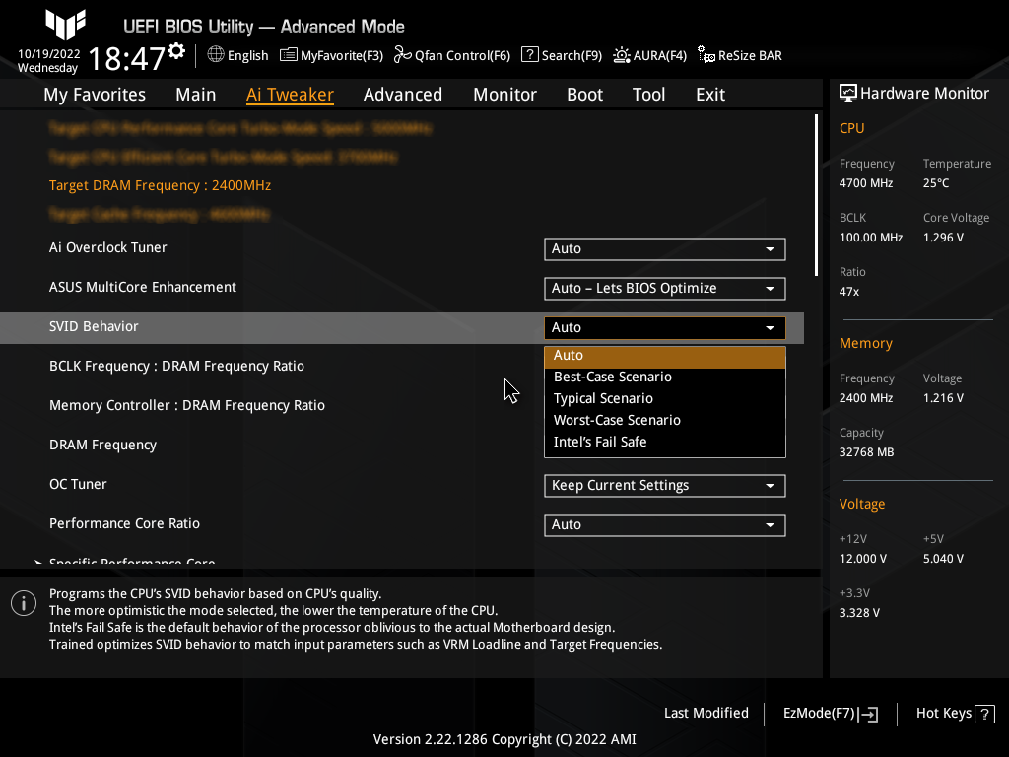
Task: Open the OC Tuner dropdown
Action: 664,485
